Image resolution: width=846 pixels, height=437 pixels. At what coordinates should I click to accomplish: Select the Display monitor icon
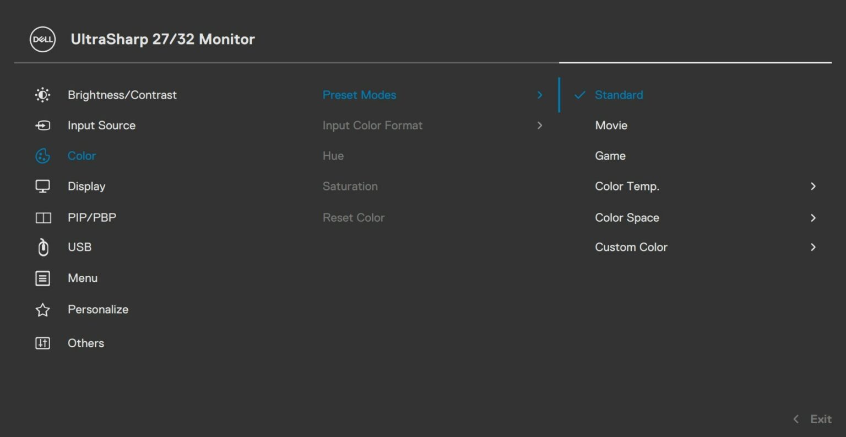pyautogui.click(x=42, y=186)
